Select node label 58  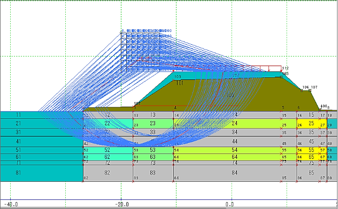[330, 150]
